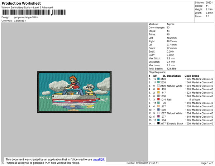
Task: Click the Min Stitch value '0.1 mm'
Action: point(171,62)
